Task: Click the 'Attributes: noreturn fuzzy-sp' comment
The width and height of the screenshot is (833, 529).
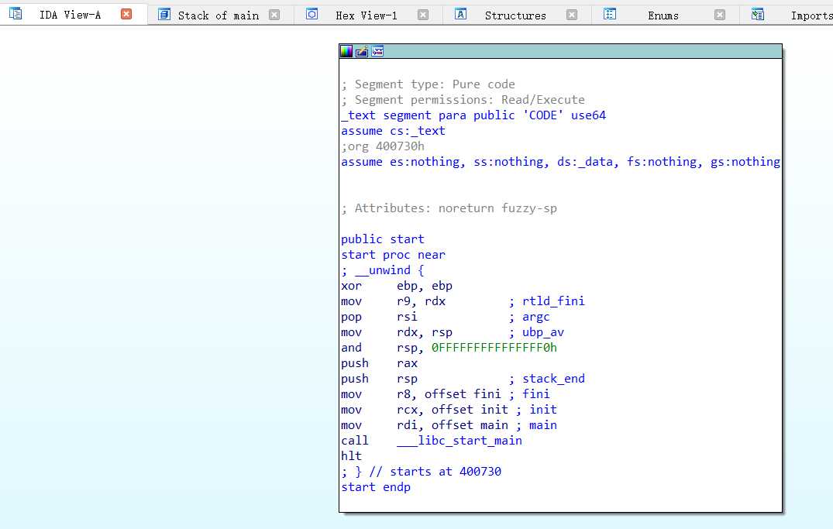Action: pos(449,208)
